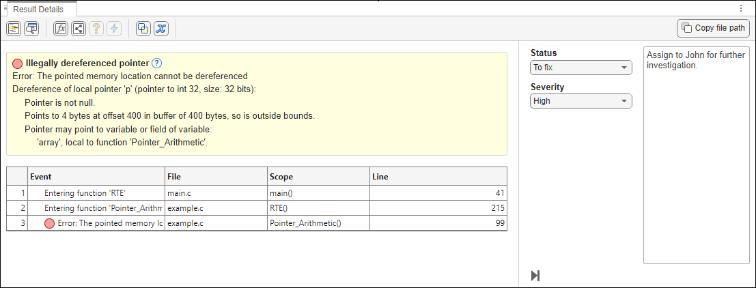Select the Result Details tab

tap(38, 10)
